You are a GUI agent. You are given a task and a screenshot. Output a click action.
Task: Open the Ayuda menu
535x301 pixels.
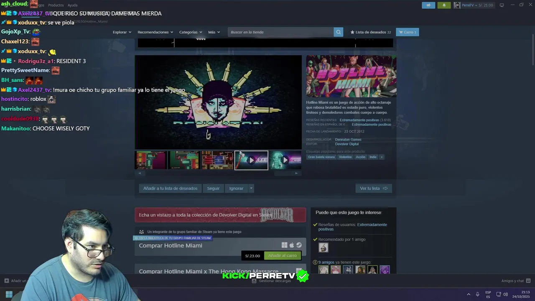72,5
